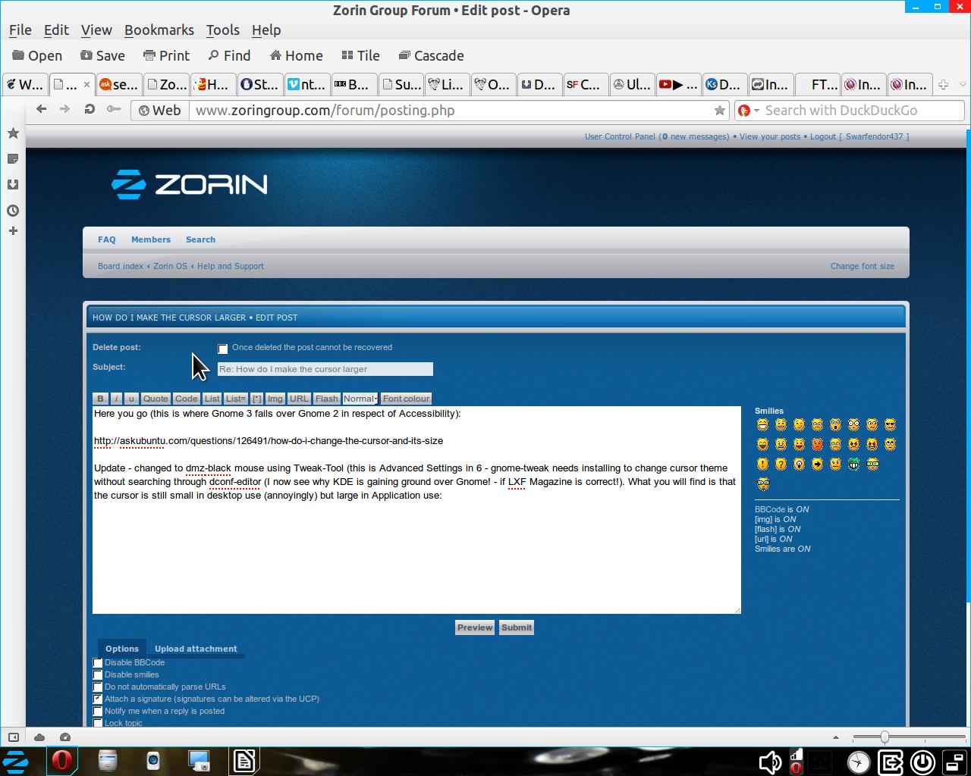Tick the Delete post checkbox
The height and width of the screenshot is (776, 971).
point(223,349)
